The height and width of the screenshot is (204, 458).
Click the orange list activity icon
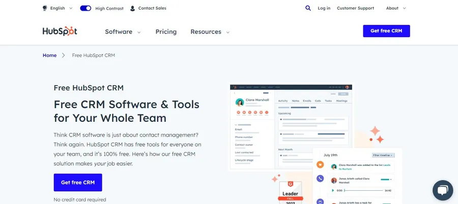coord(320,164)
